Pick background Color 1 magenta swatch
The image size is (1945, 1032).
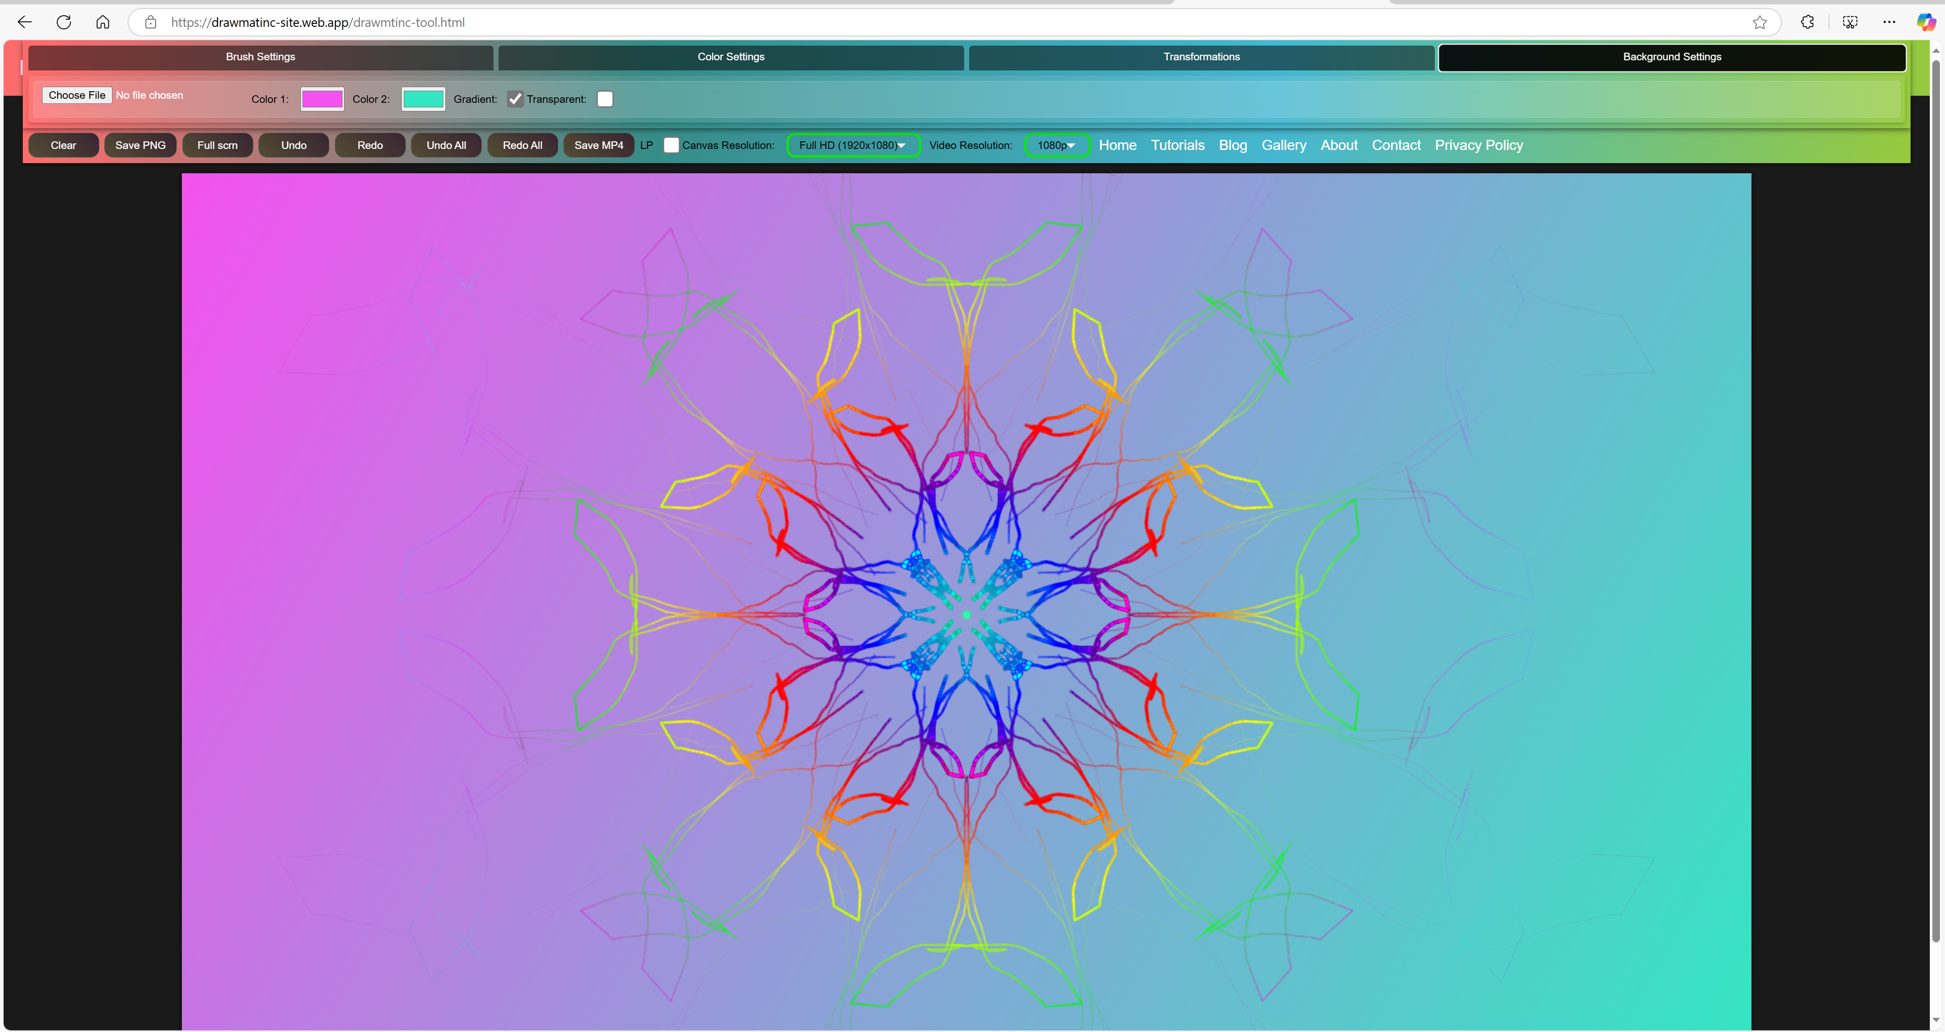coord(322,99)
